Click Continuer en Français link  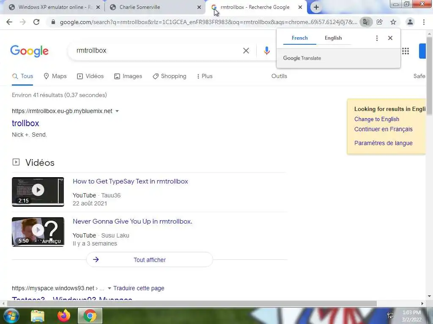click(x=383, y=129)
